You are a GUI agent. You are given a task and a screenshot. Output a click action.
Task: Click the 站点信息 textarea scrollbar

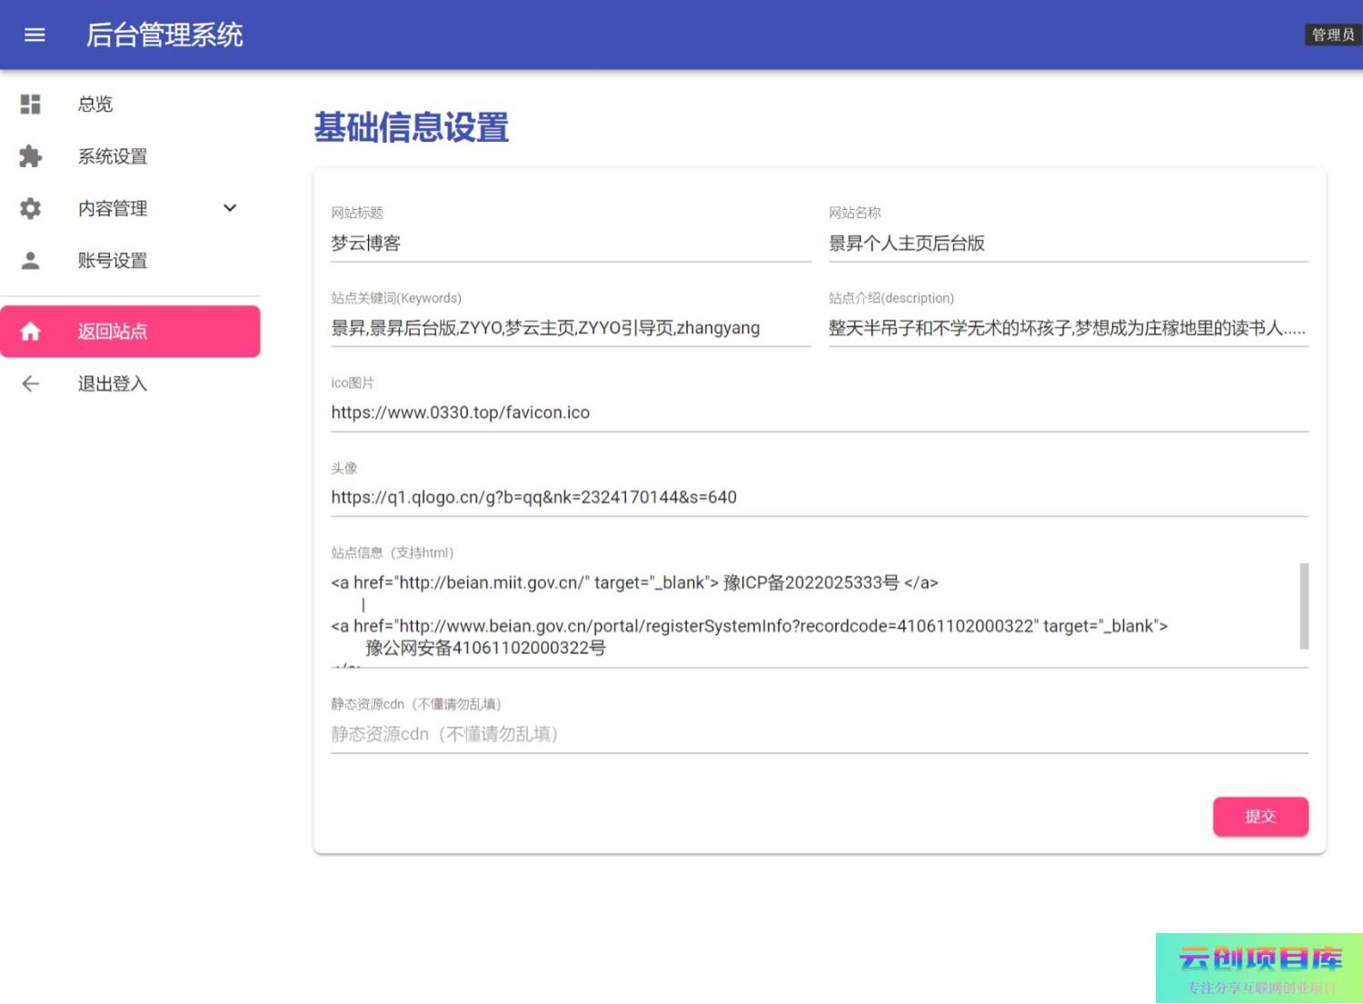pos(1304,605)
